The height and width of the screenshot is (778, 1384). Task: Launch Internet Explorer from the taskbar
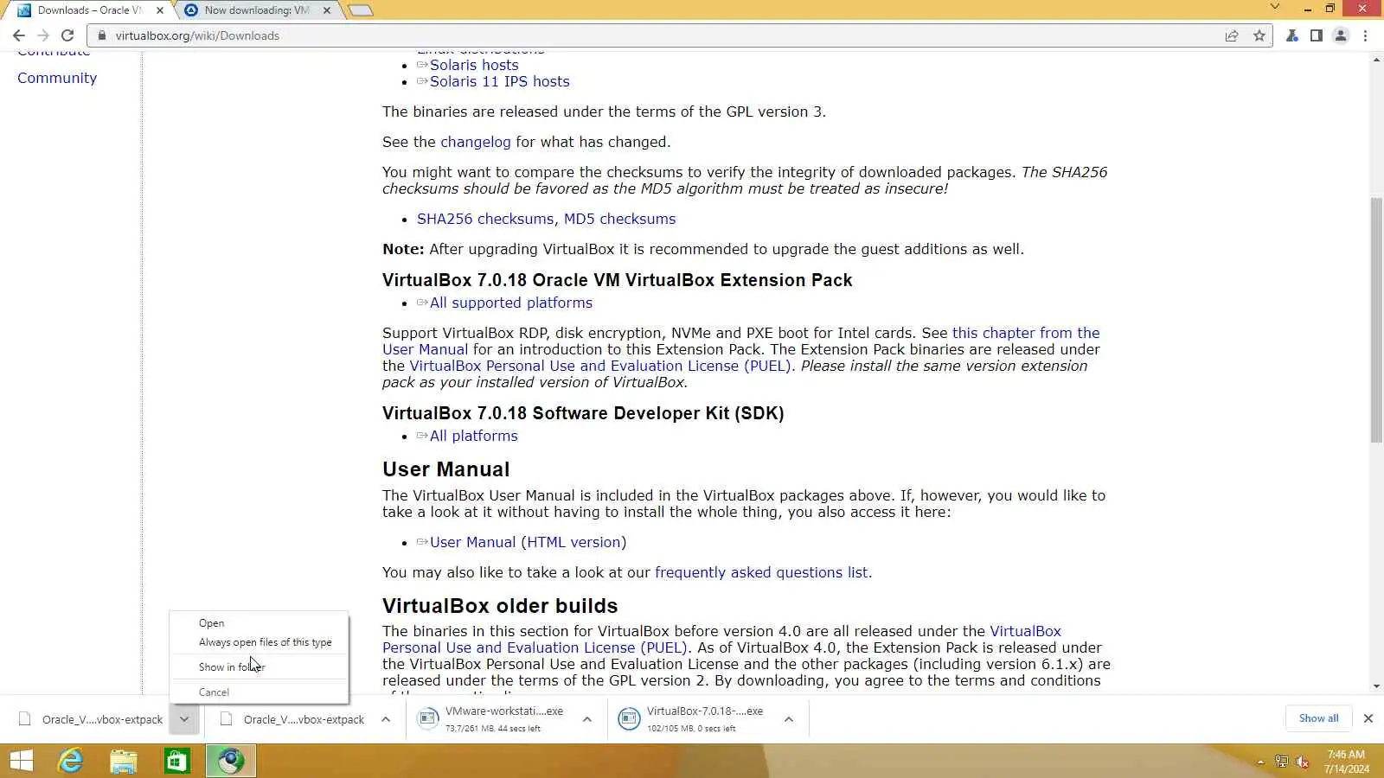[70, 761]
